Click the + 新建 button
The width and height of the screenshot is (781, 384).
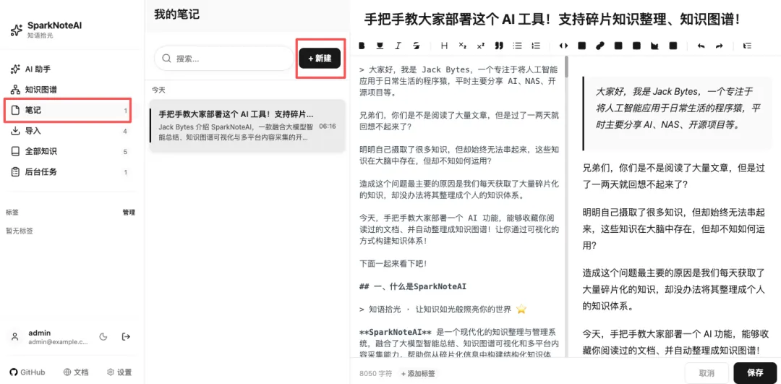pos(320,59)
